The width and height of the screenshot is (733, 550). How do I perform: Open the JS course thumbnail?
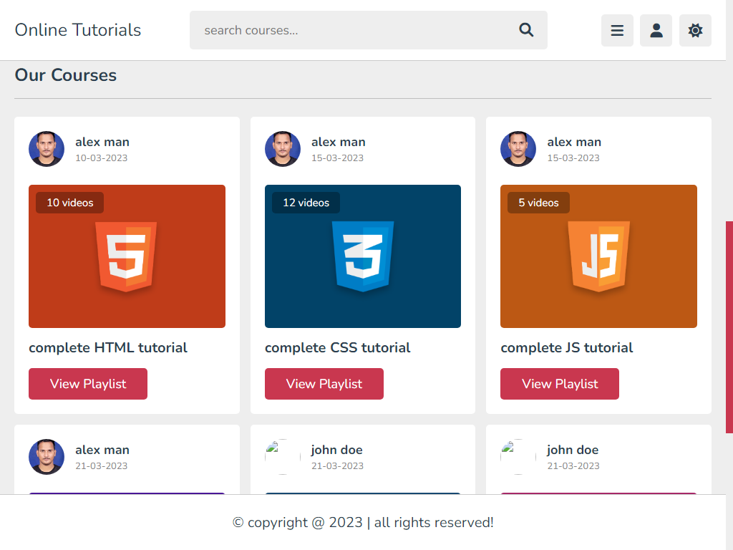pyautogui.click(x=599, y=256)
